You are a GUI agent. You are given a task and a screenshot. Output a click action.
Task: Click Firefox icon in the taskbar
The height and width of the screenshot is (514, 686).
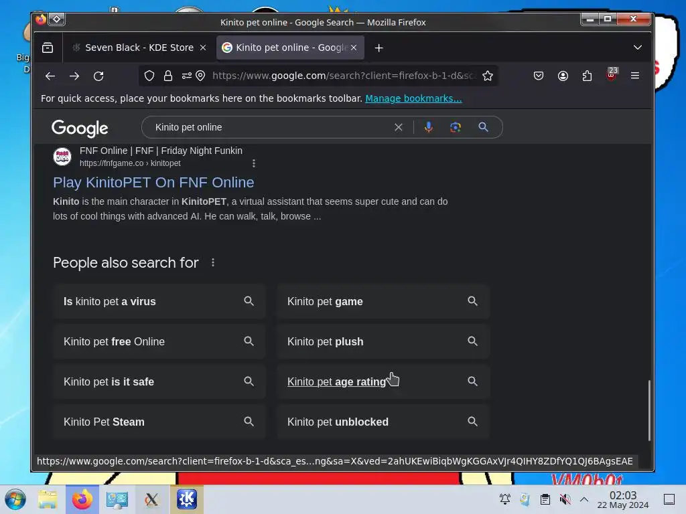(82, 499)
